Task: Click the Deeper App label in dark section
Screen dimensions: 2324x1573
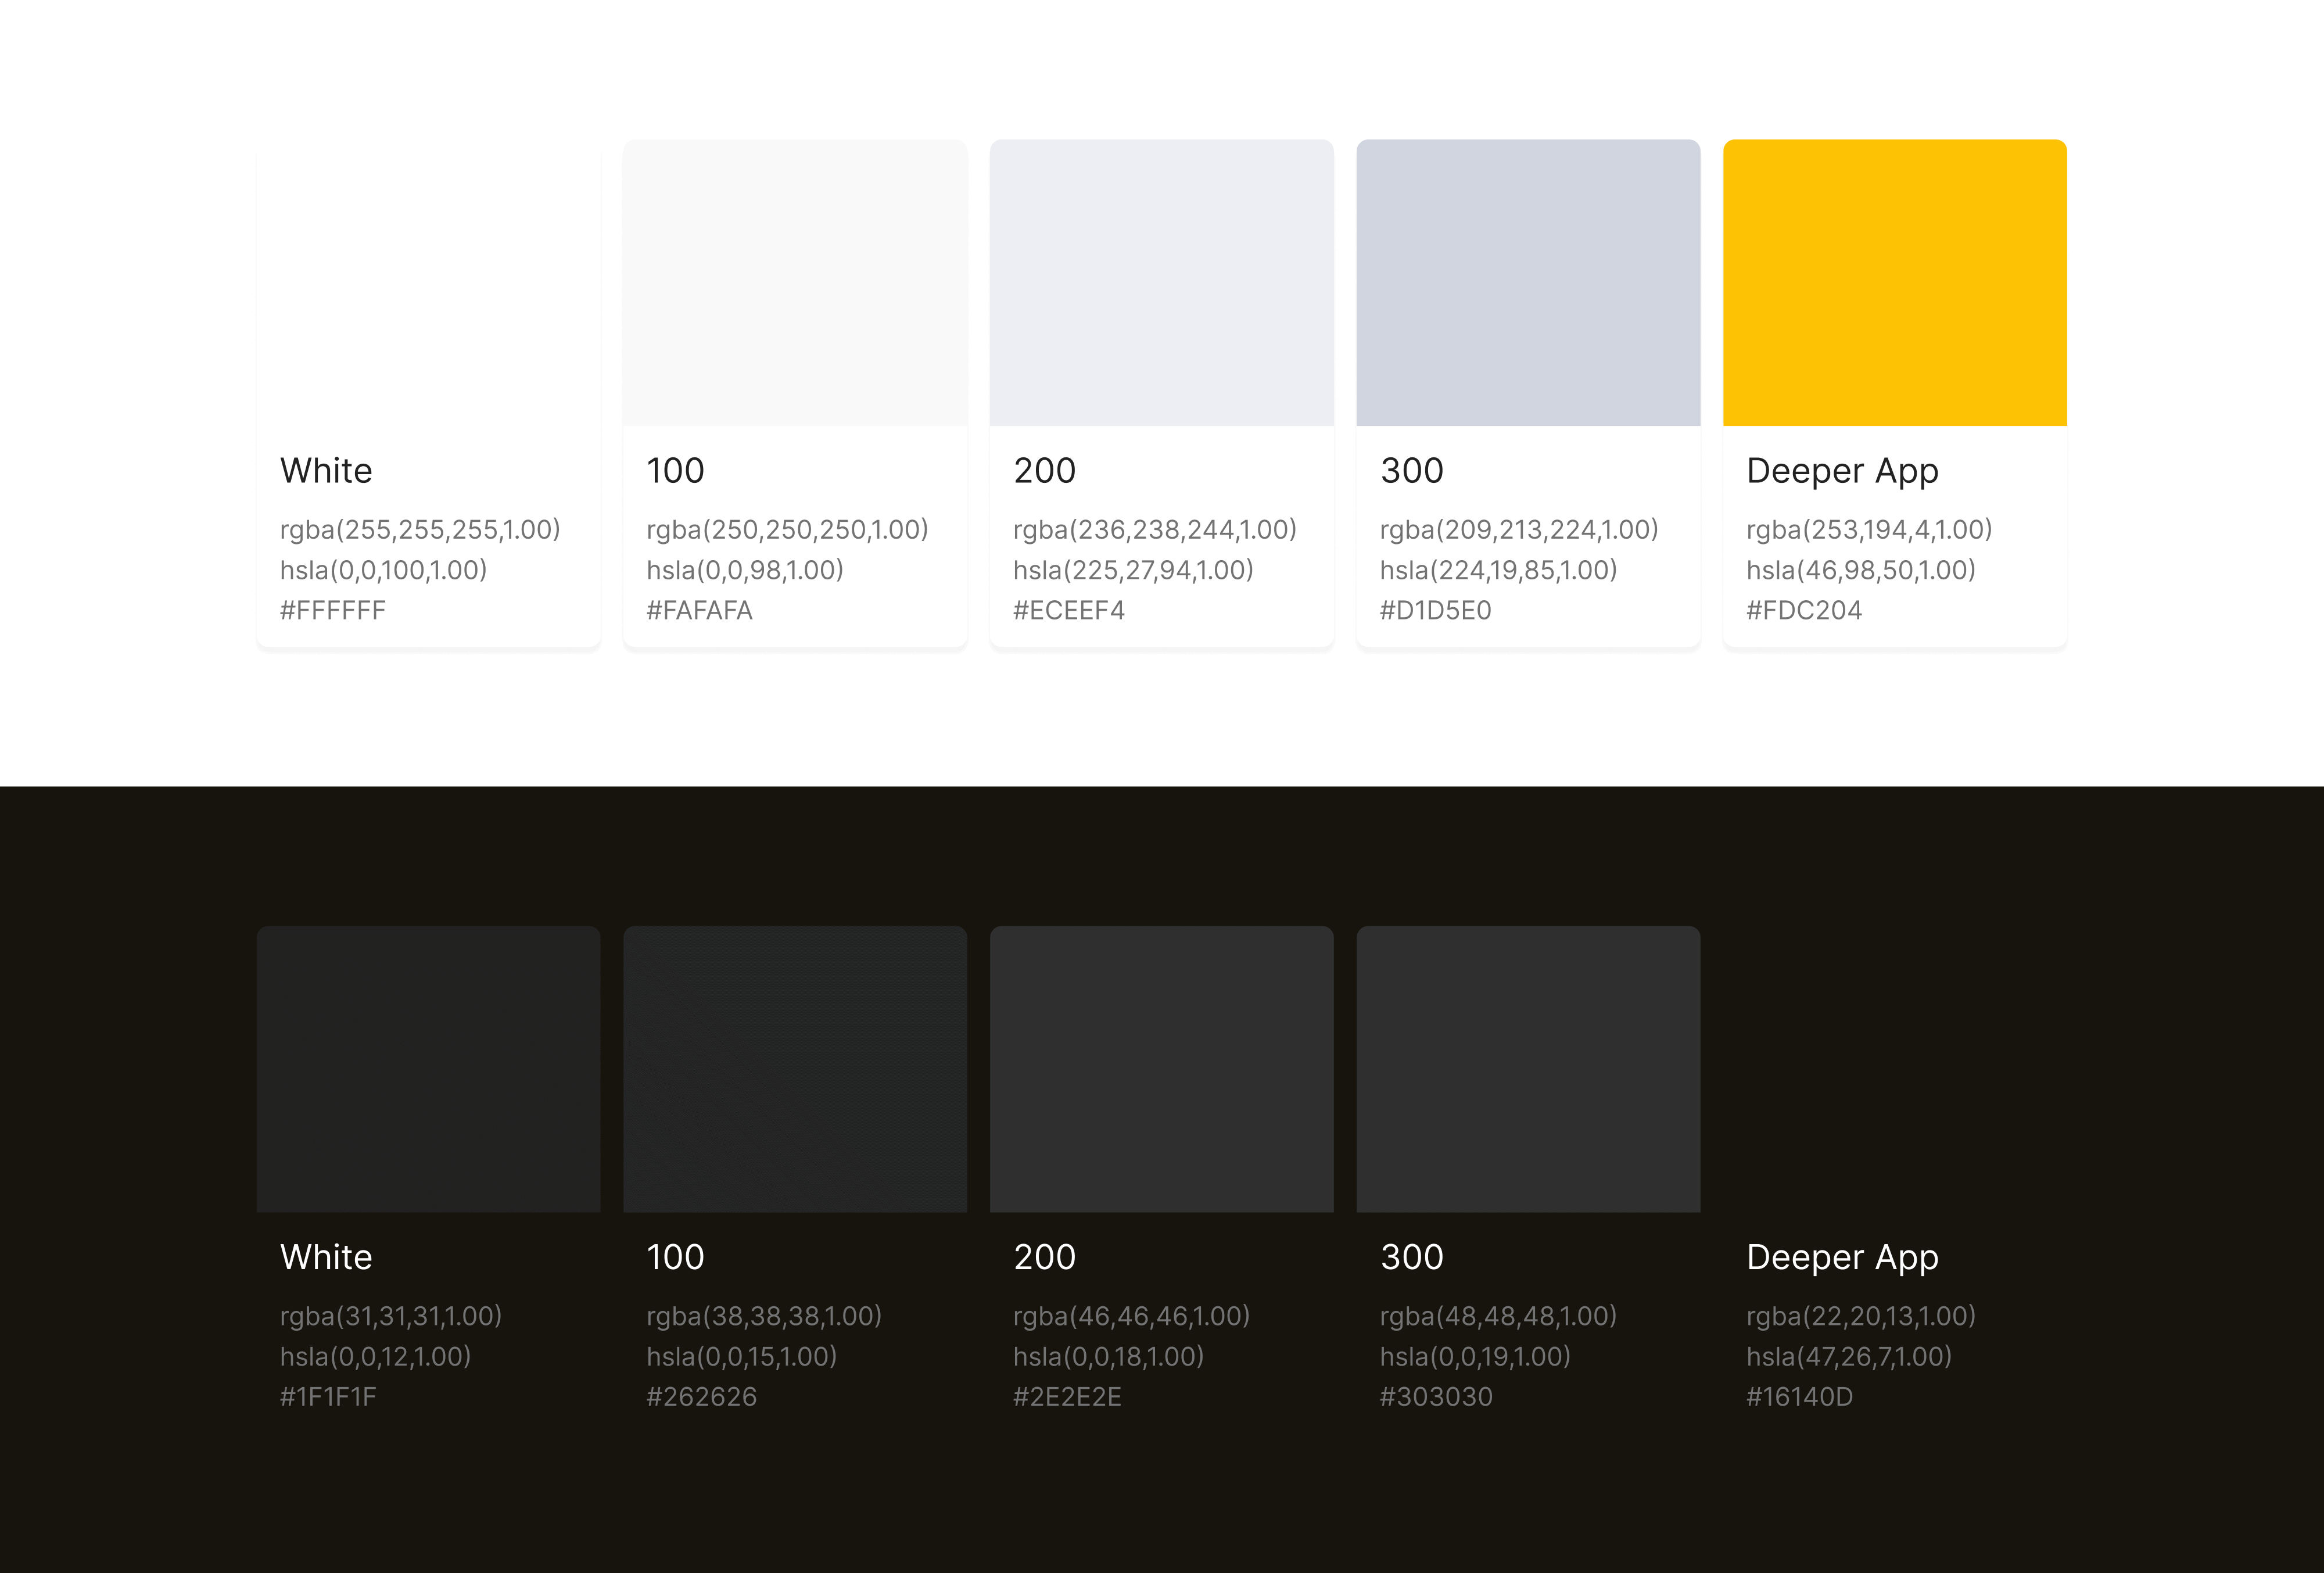Action: pos(1842,1257)
